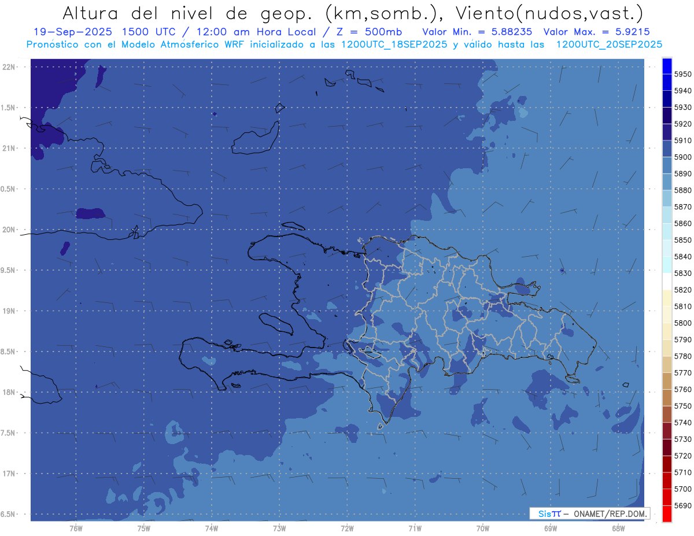Screen dimensions: 694x536
Task: Click the initialization time '1200UTC_18SEP2025'
Action: pyautogui.click(x=394, y=45)
